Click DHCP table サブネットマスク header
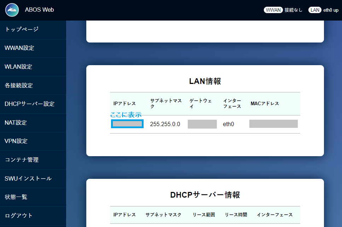 click(x=163, y=215)
